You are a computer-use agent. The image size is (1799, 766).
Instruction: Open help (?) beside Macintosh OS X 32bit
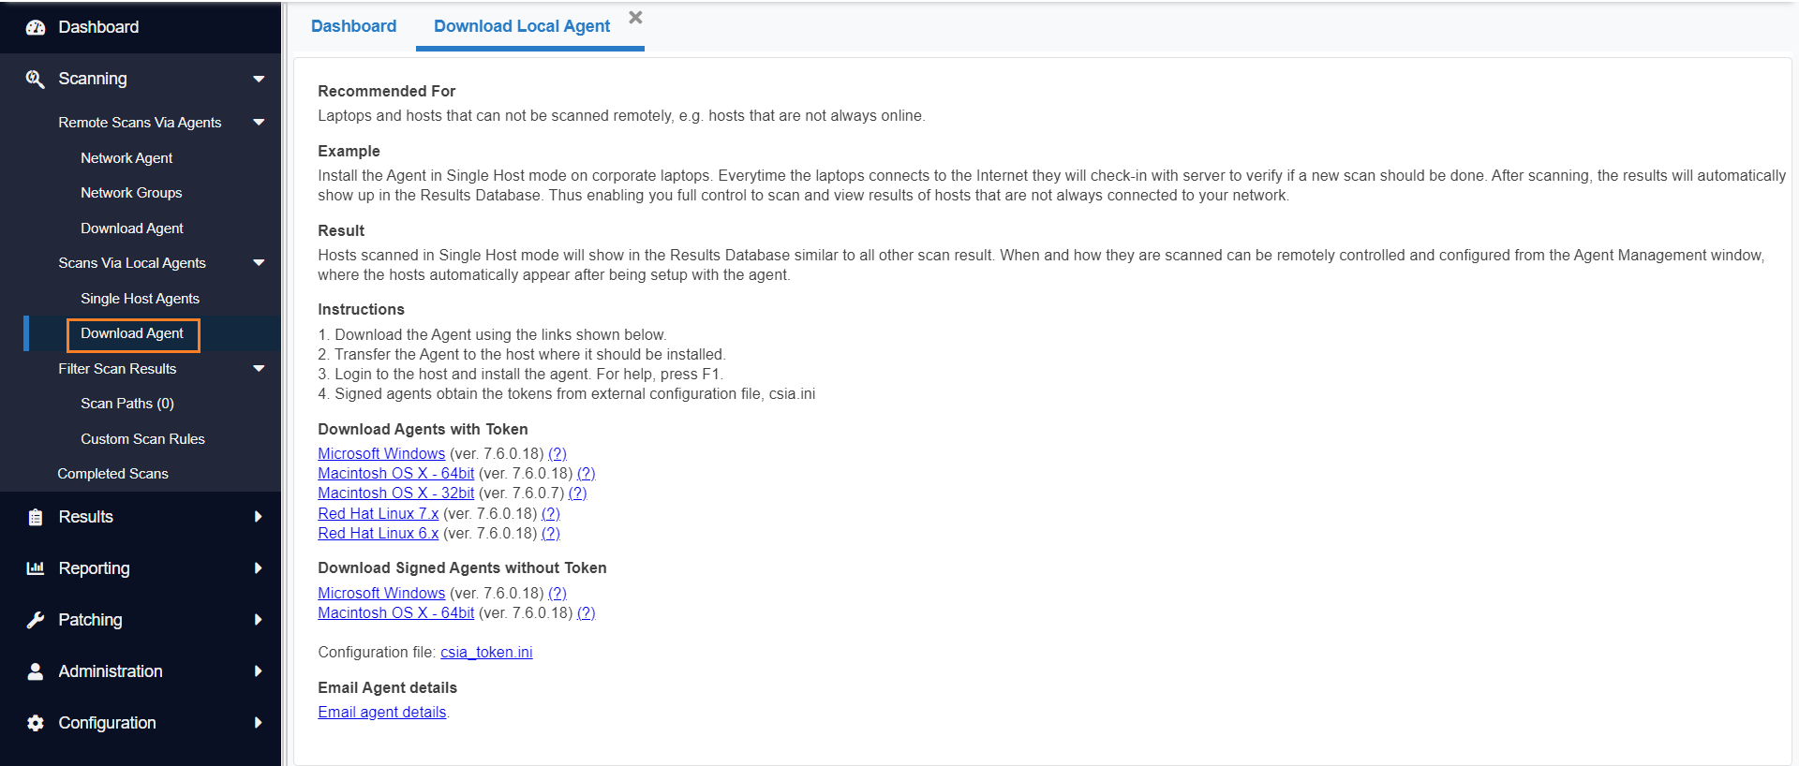pyautogui.click(x=577, y=493)
